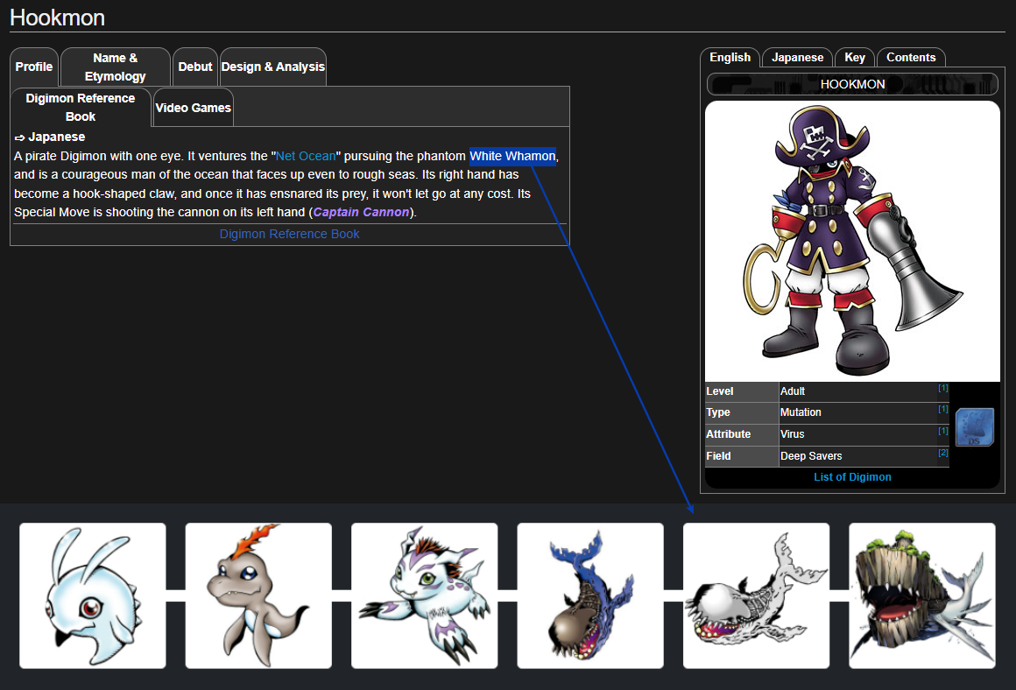The width and height of the screenshot is (1016, 690).
Task: Click the Deep Savers field value
Action: pyautogui.click(x=810, y=456)
